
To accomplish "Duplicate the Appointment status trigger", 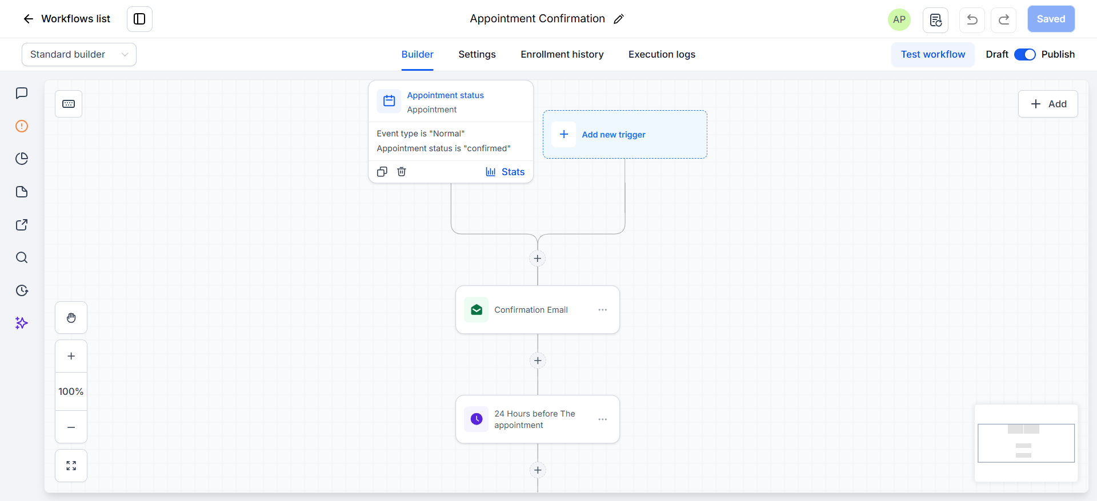I will 382,172.
